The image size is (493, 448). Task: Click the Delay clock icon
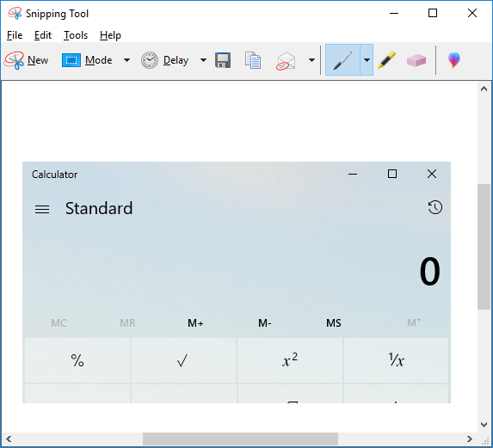coord(150,60)
